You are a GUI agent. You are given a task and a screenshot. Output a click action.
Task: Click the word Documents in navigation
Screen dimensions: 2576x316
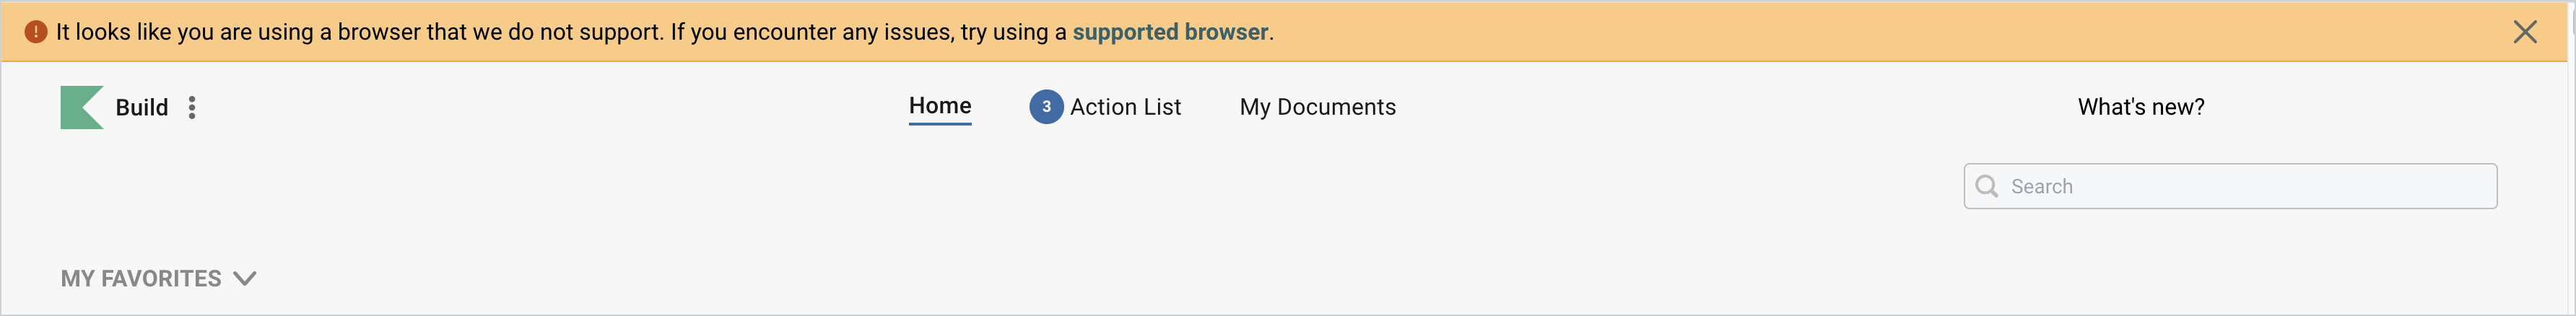1336,107
